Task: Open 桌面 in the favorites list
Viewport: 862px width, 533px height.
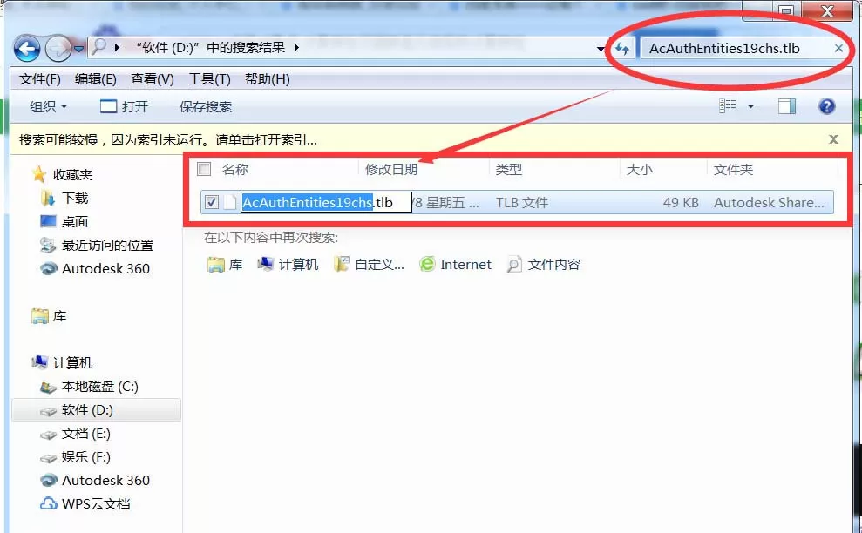Action: [x=75, y=221]
